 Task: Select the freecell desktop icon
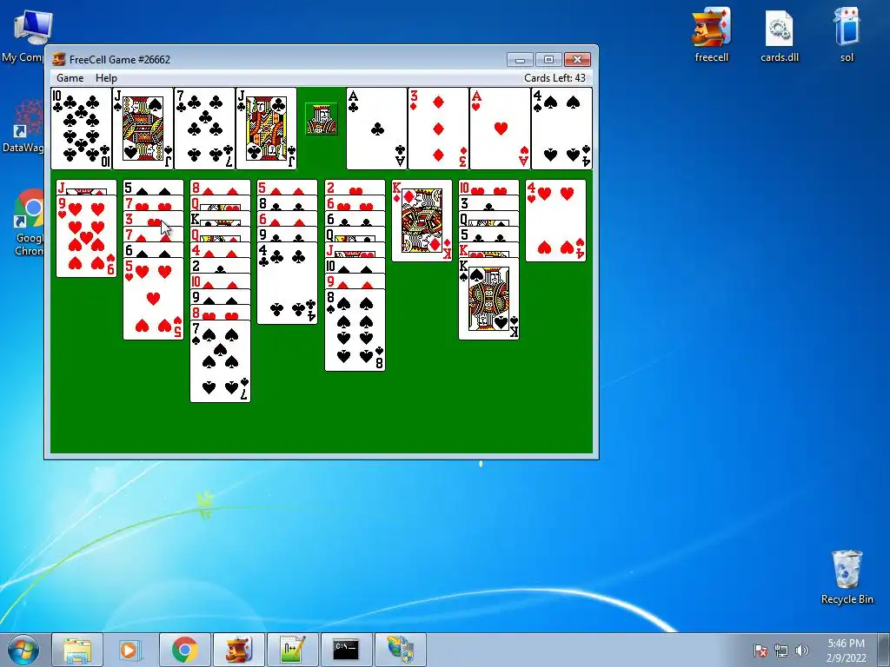click(x=711, y=34)
